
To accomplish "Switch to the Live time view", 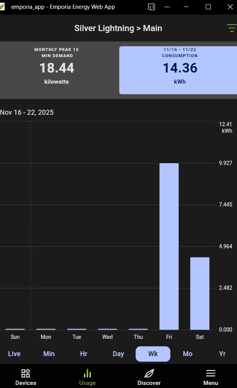I will click(14, 354).
